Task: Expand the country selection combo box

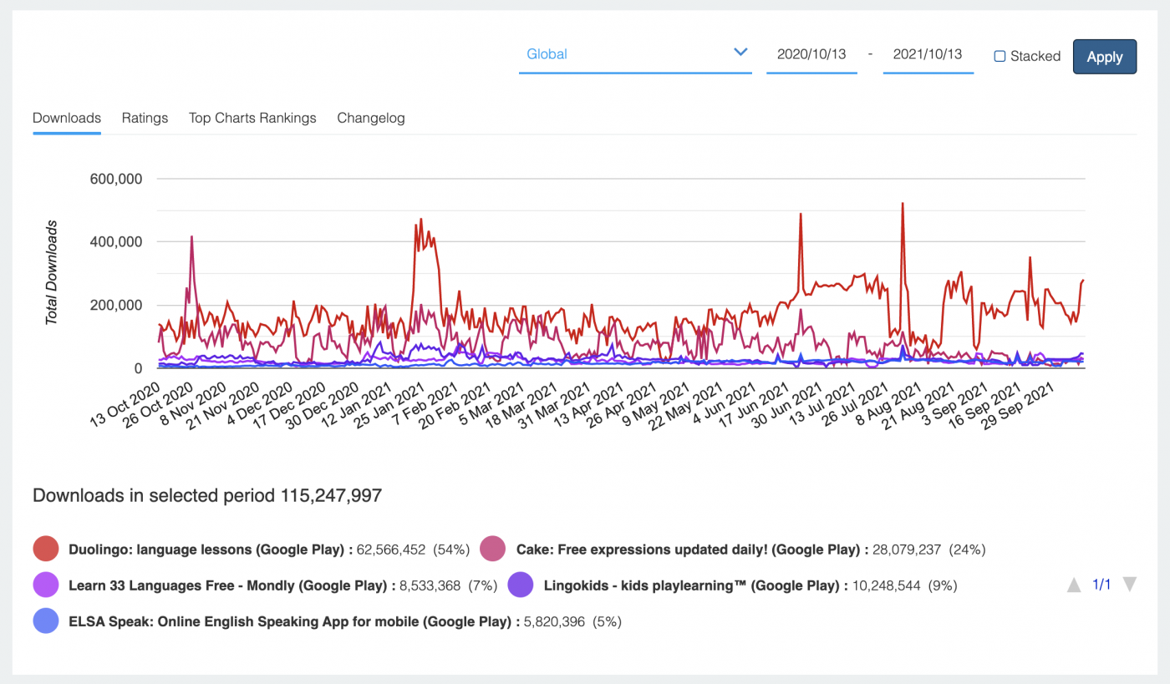Action: tap(635, 54)
